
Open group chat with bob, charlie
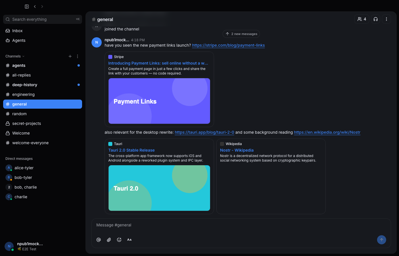point(42,187)
